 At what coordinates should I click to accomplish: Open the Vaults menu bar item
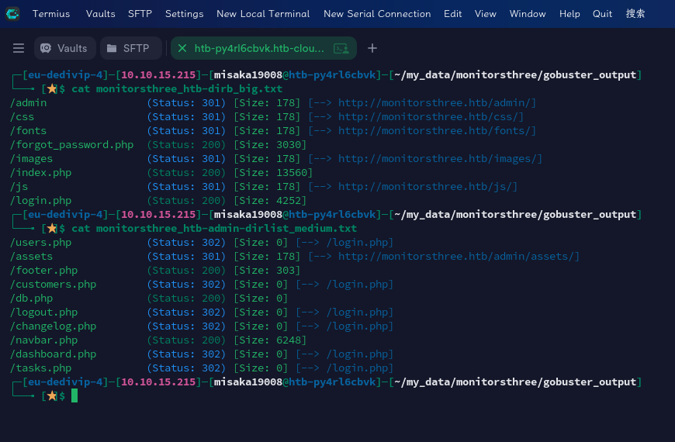tap(100, 14)
